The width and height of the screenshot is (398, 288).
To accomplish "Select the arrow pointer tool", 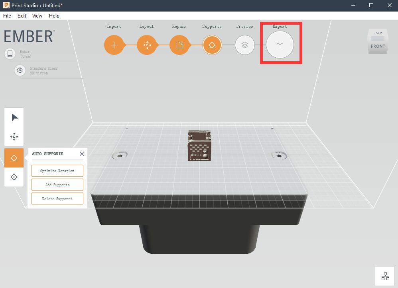I will (14, 118).
